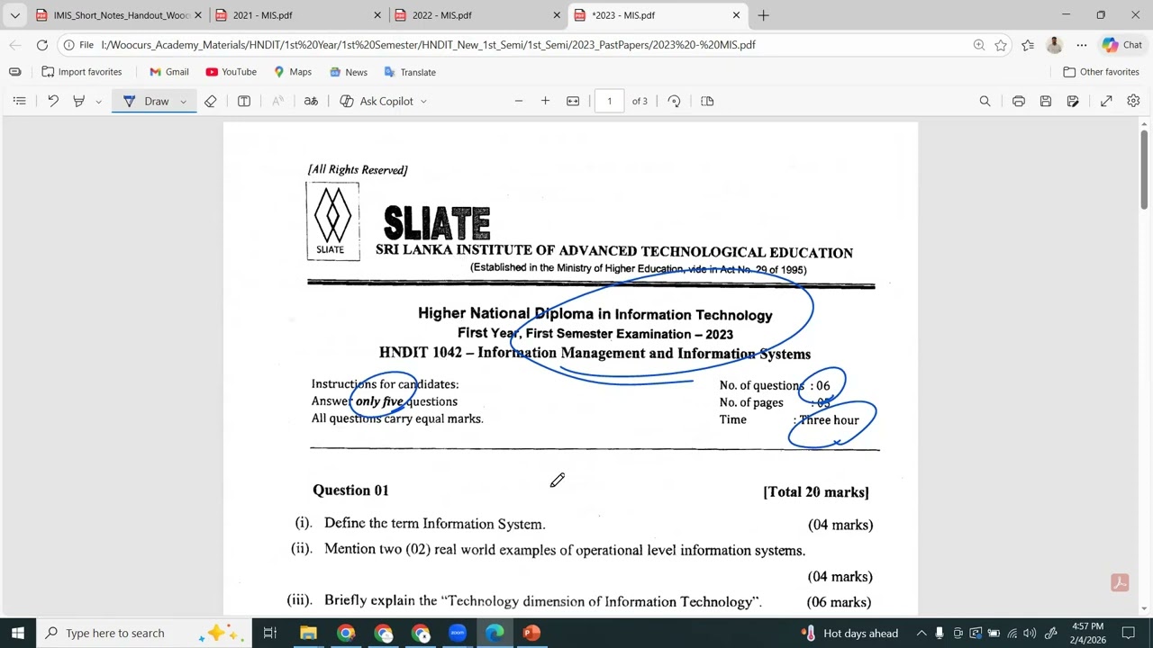Open the Translate bookmark
The width and height of the screenshot is (1153, 648).
tap(410, 72)
